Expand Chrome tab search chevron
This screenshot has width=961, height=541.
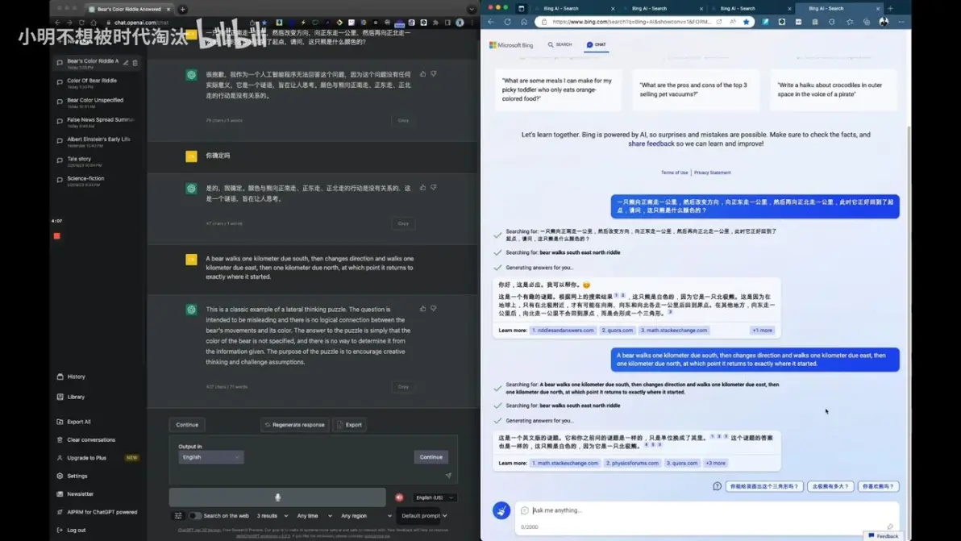(x=472, y=9)
